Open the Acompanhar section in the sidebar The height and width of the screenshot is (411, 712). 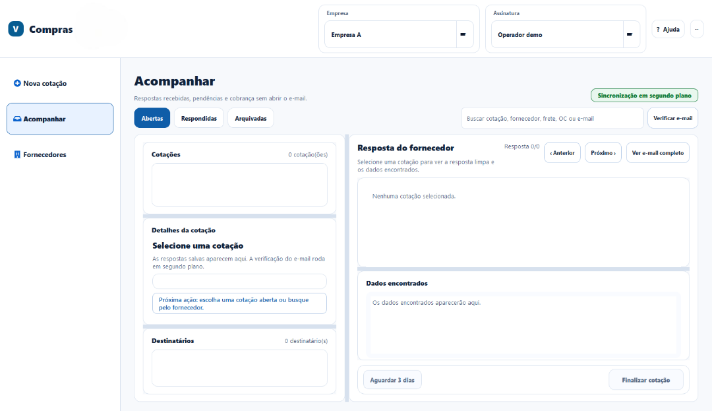tap(60, 119)
